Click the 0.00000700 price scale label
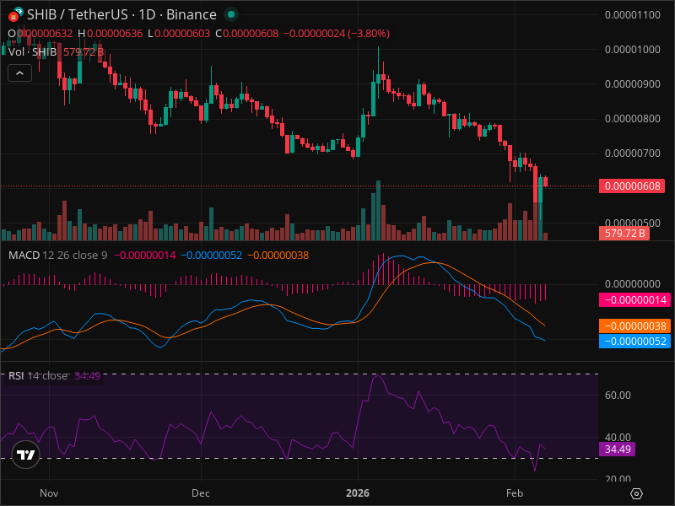This screenshot has height=506, width=675. click(632, 153)
